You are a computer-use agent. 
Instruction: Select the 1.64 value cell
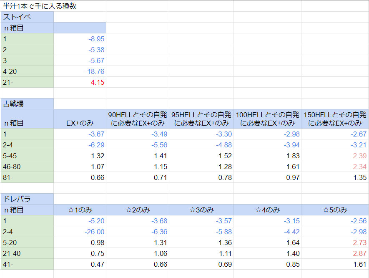[x=267, y=242]
